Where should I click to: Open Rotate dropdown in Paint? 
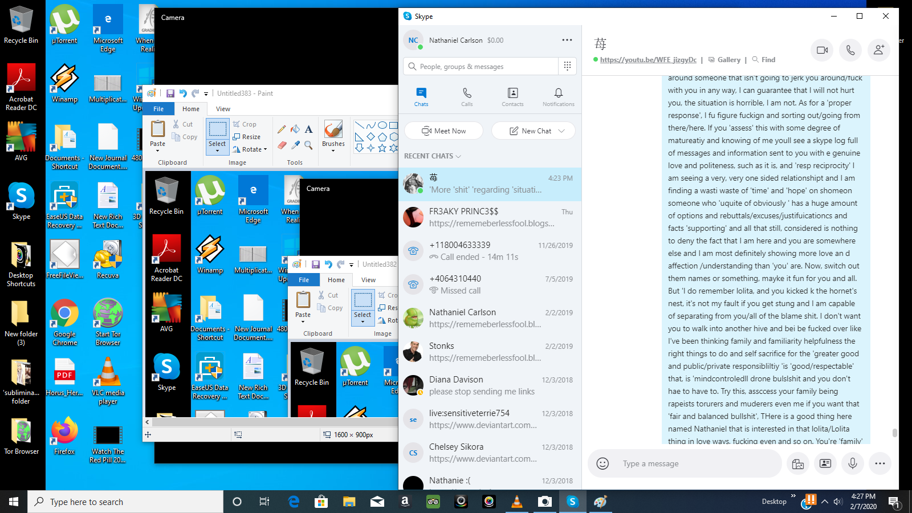[x=250, y=149]
